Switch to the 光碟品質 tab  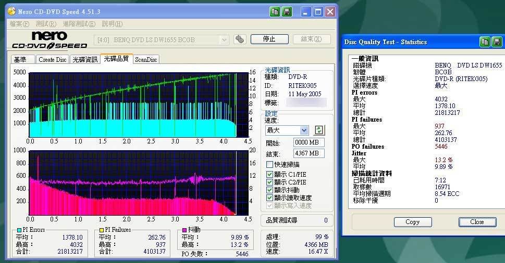[x=117, y=58]
